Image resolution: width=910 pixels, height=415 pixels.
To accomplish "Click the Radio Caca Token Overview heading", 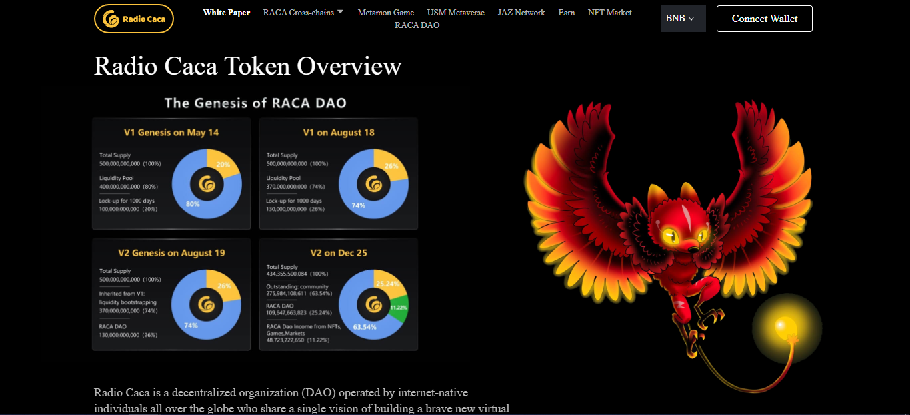I will coord(248,66).
